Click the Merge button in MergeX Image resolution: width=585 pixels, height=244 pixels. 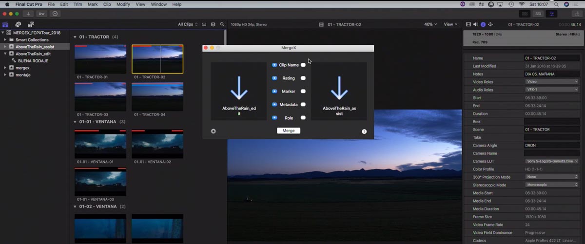pyautogui.click(x=289, y=131)
